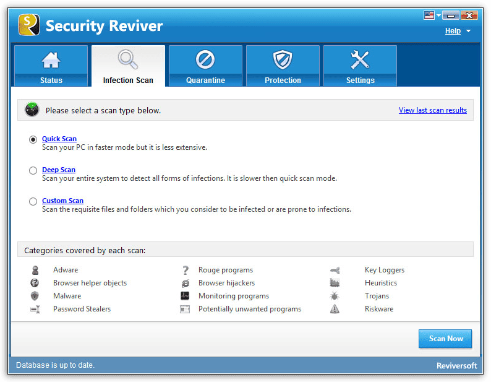The image size is (491, 382).
Task: Expand the Help dropdown arrow
Action: (x=468, y=31)
